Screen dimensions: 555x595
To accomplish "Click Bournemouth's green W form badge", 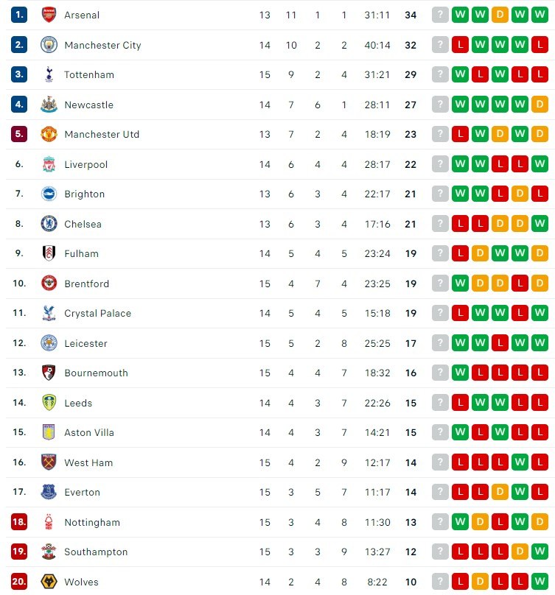I will point(460,373).
